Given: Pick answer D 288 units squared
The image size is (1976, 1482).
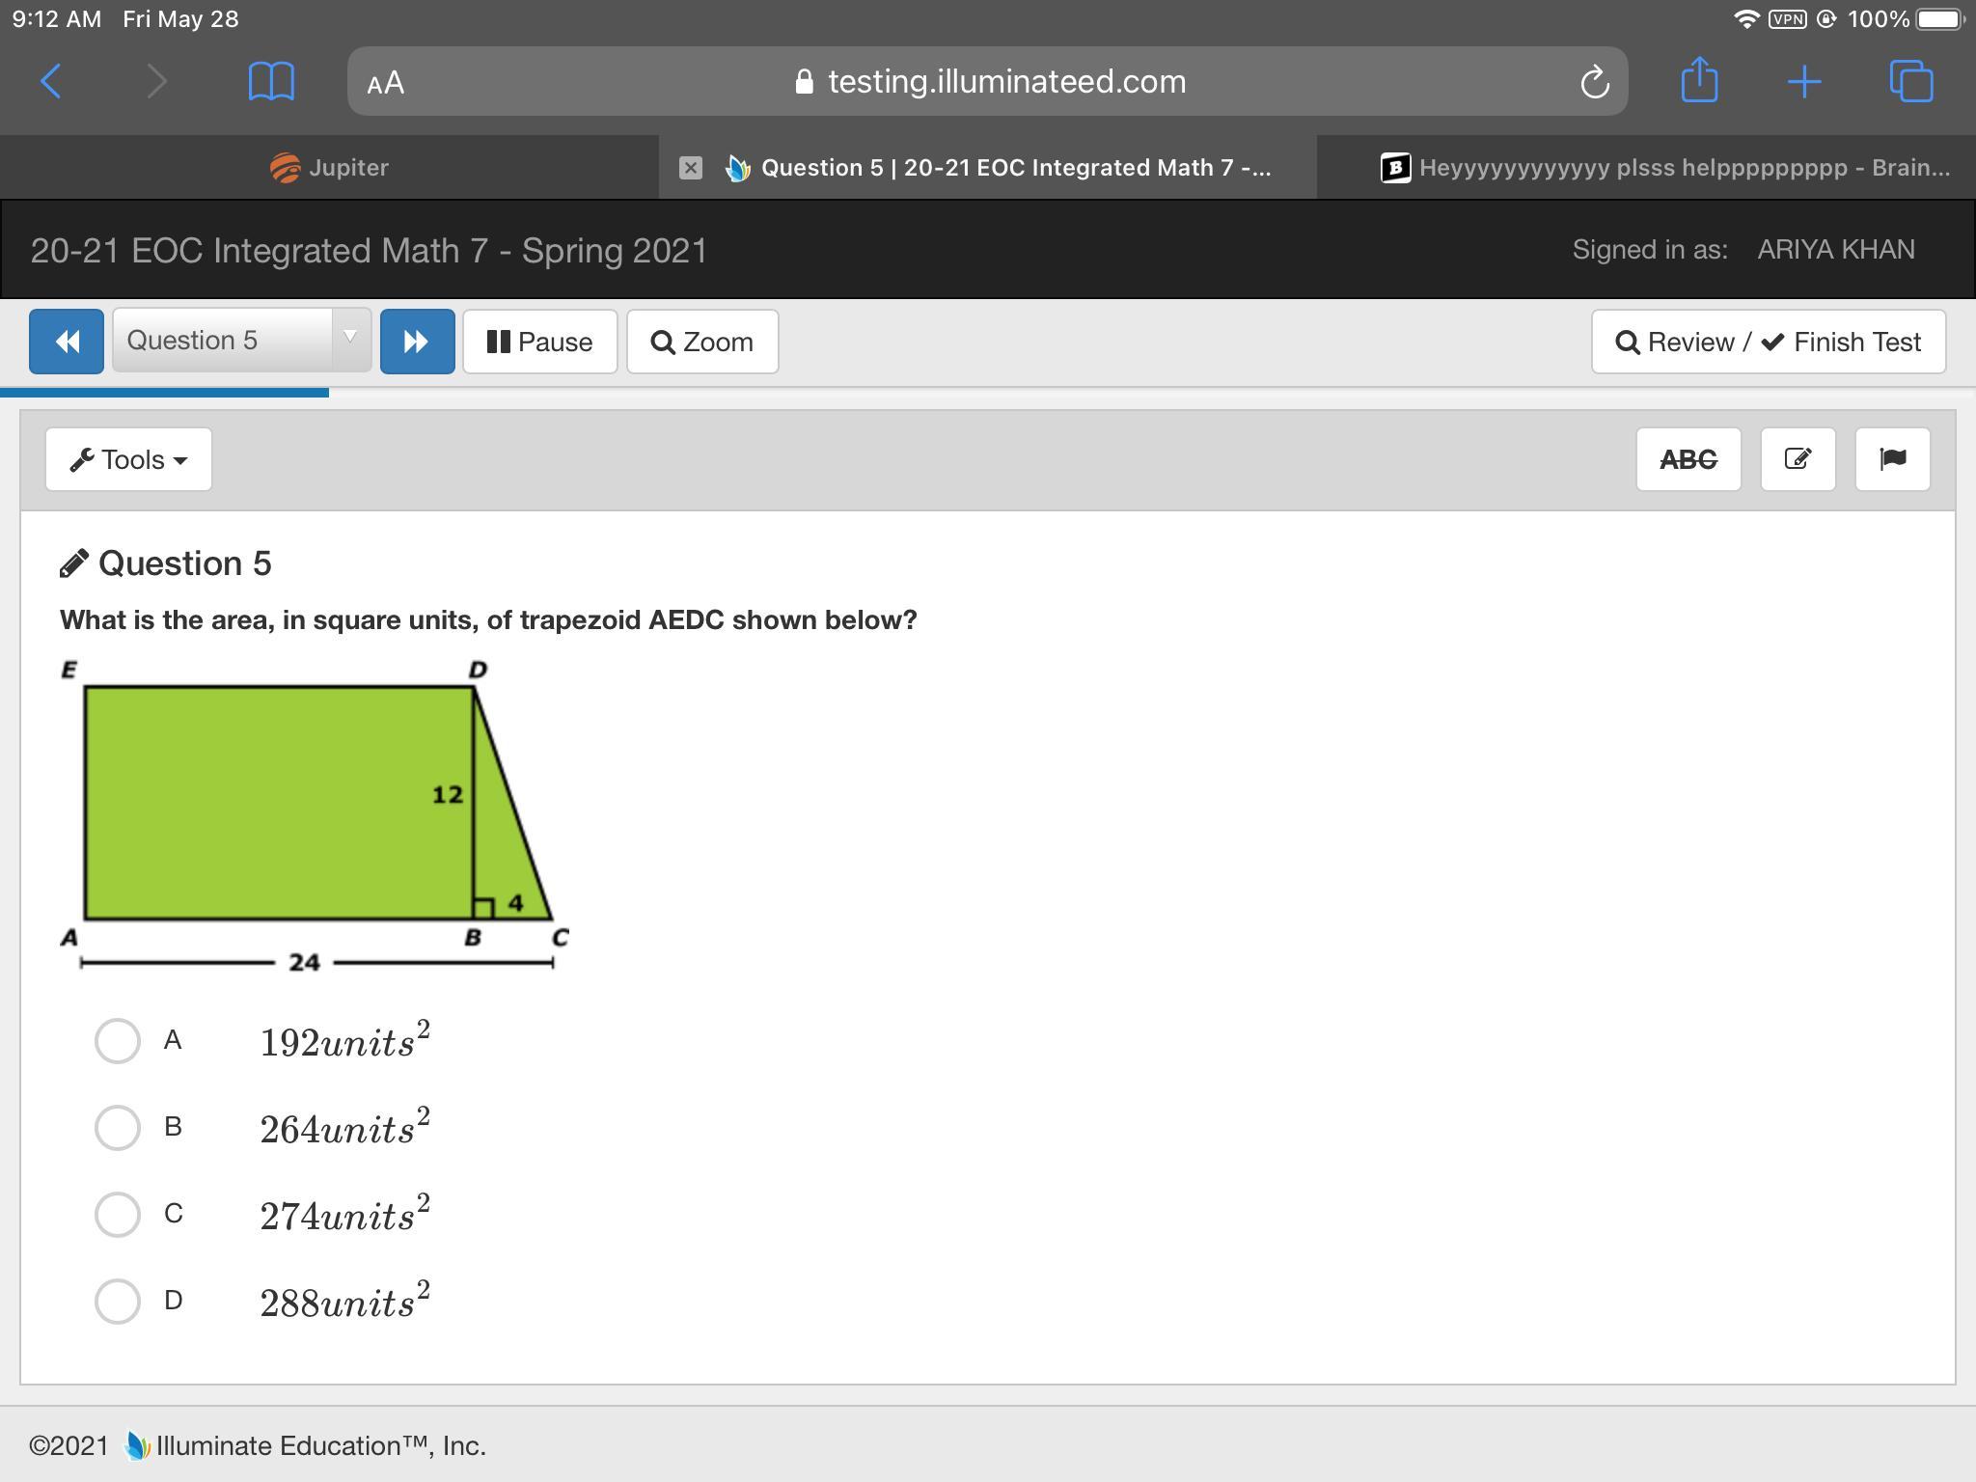Looking at the screenshot, I should (118, 1302).
